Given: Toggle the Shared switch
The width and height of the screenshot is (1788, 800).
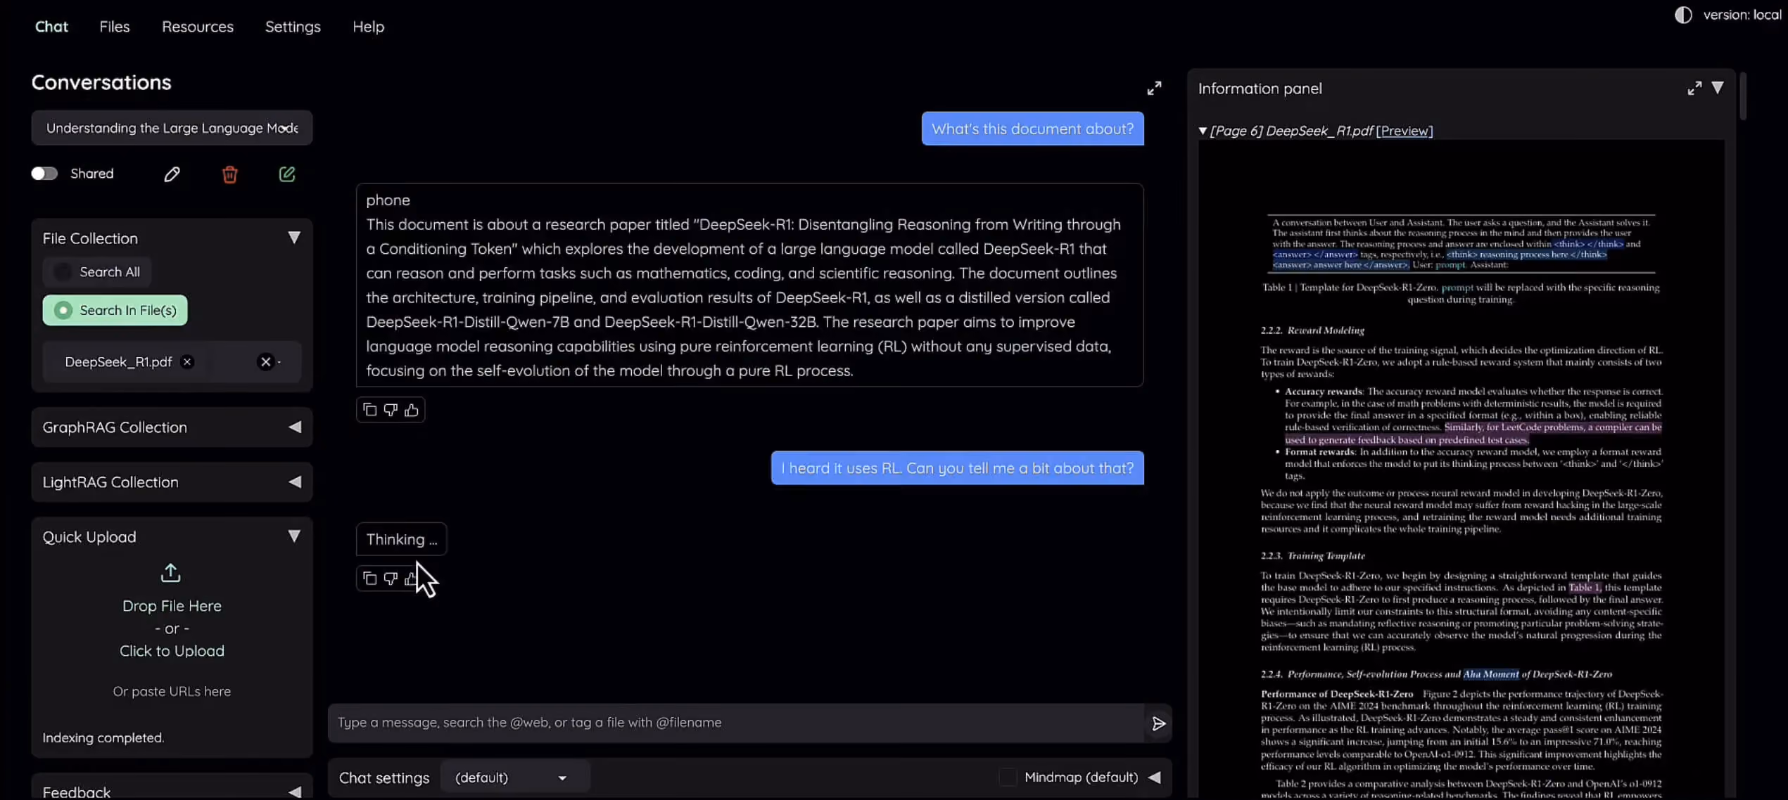Looking at the screenshot, I should pyautogui.click(x=44, y=174).
